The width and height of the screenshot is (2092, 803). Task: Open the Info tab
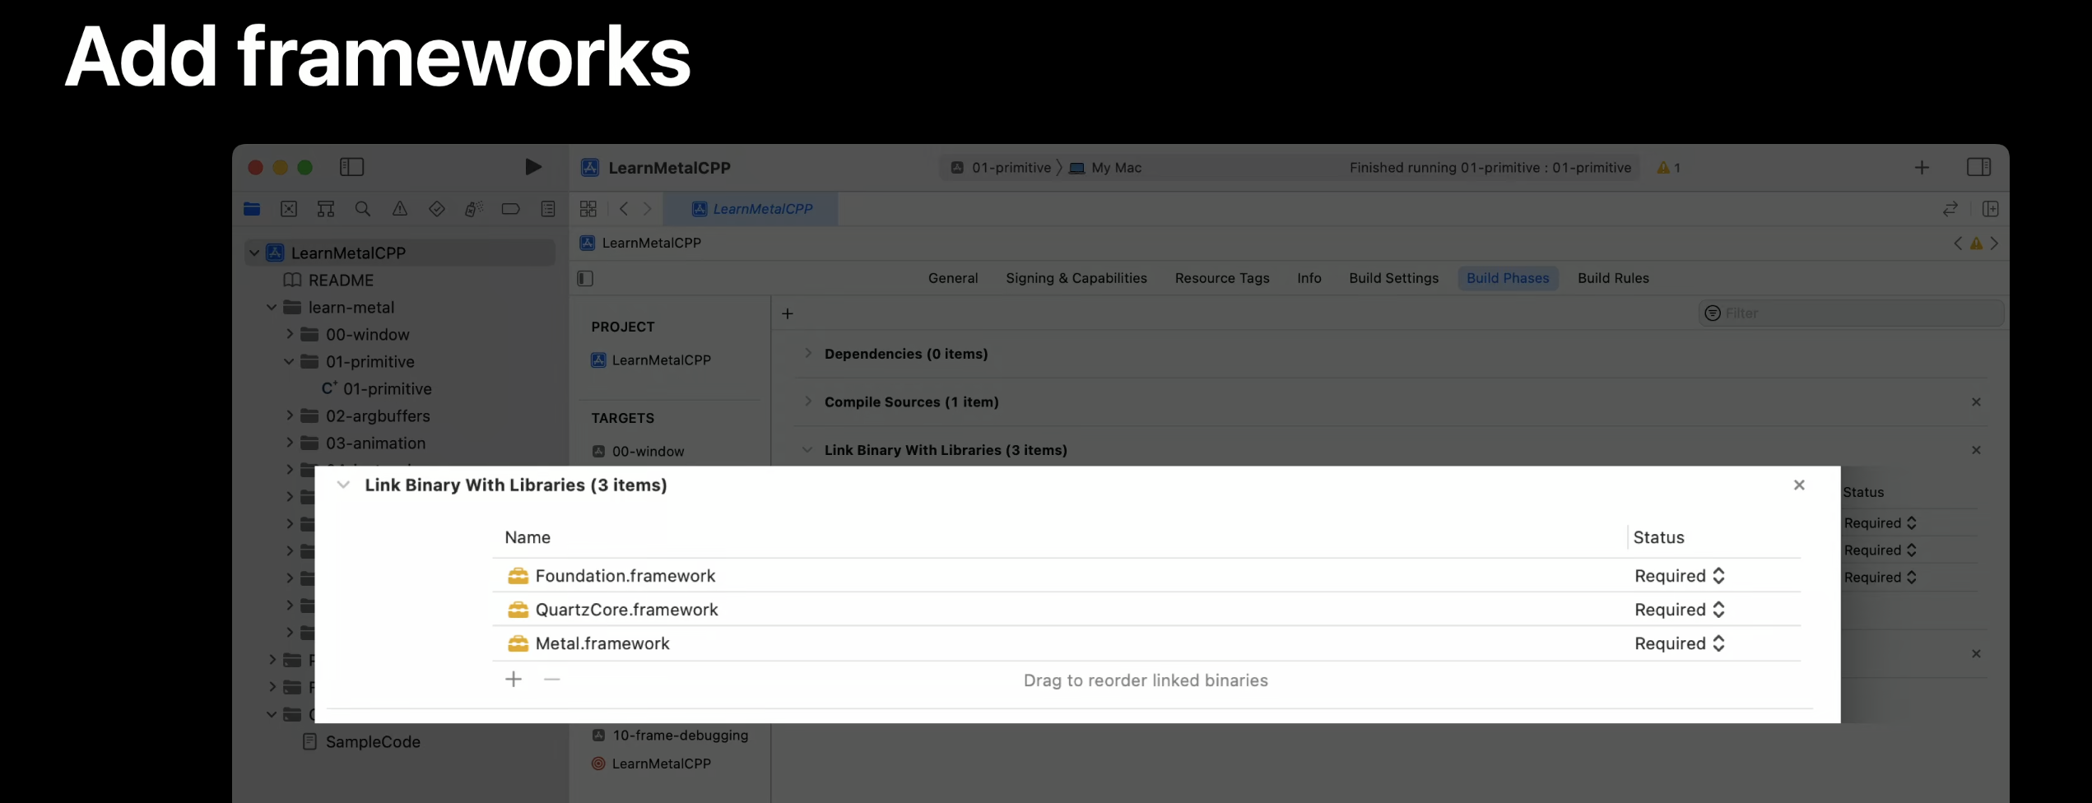[x=1309, y=278]
